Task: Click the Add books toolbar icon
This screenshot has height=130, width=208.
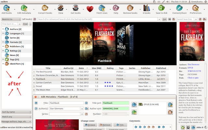Action: click(6, 8)
